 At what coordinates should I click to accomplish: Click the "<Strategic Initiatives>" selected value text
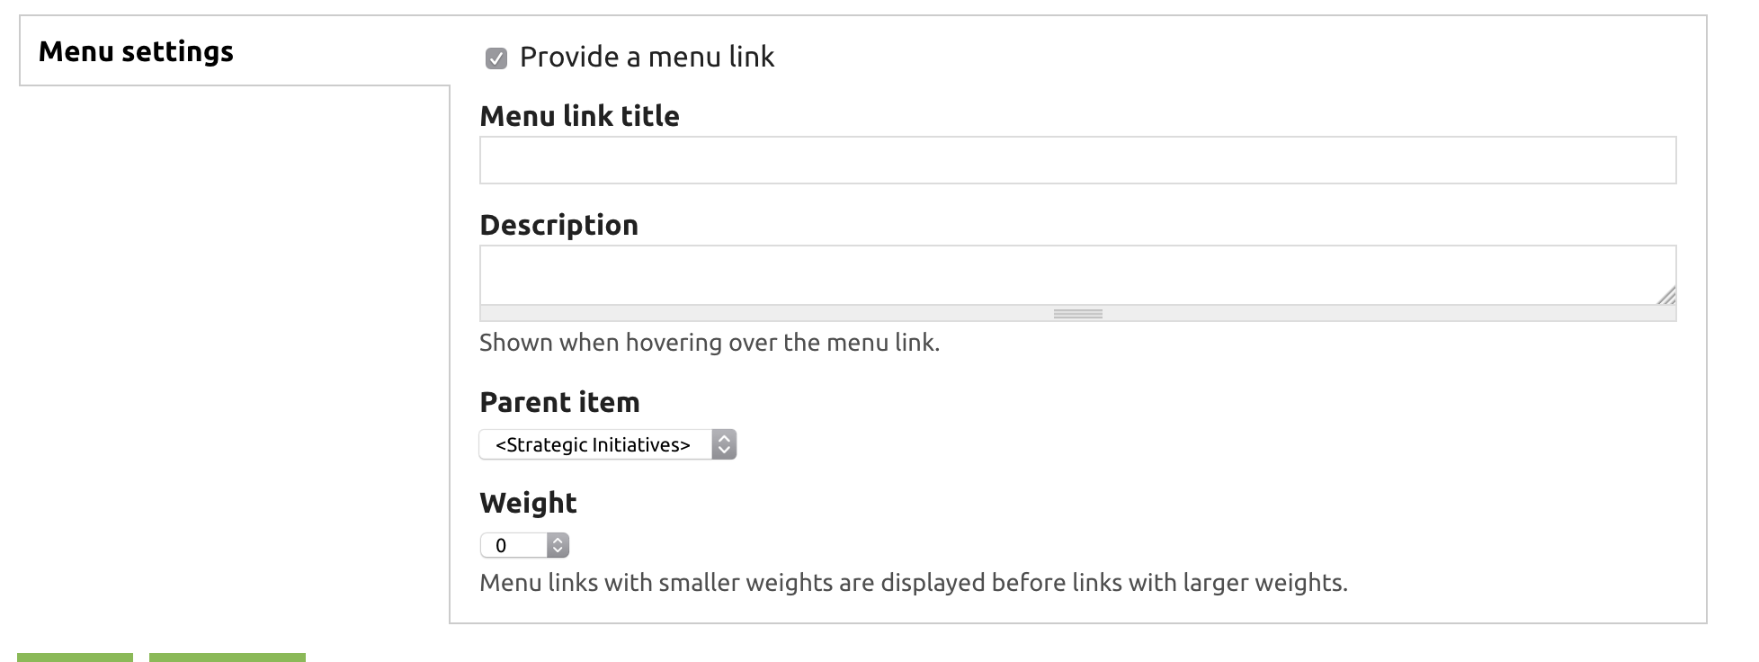click(x=593, y=445)
